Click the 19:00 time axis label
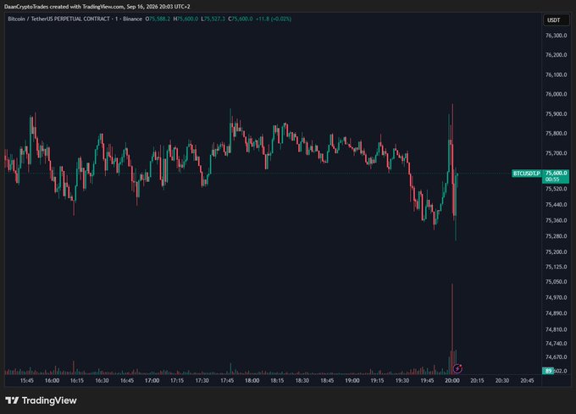 [x=352, y=381]
